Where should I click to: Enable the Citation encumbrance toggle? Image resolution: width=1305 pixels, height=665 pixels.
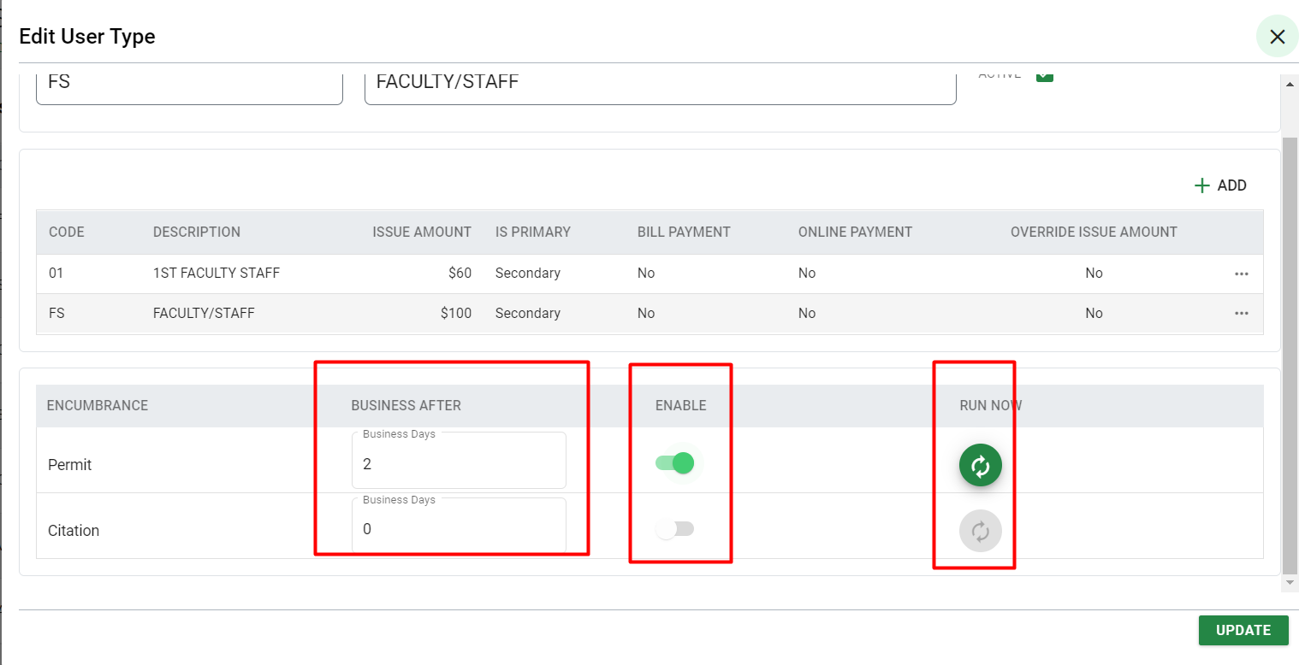tap(677, 529)
